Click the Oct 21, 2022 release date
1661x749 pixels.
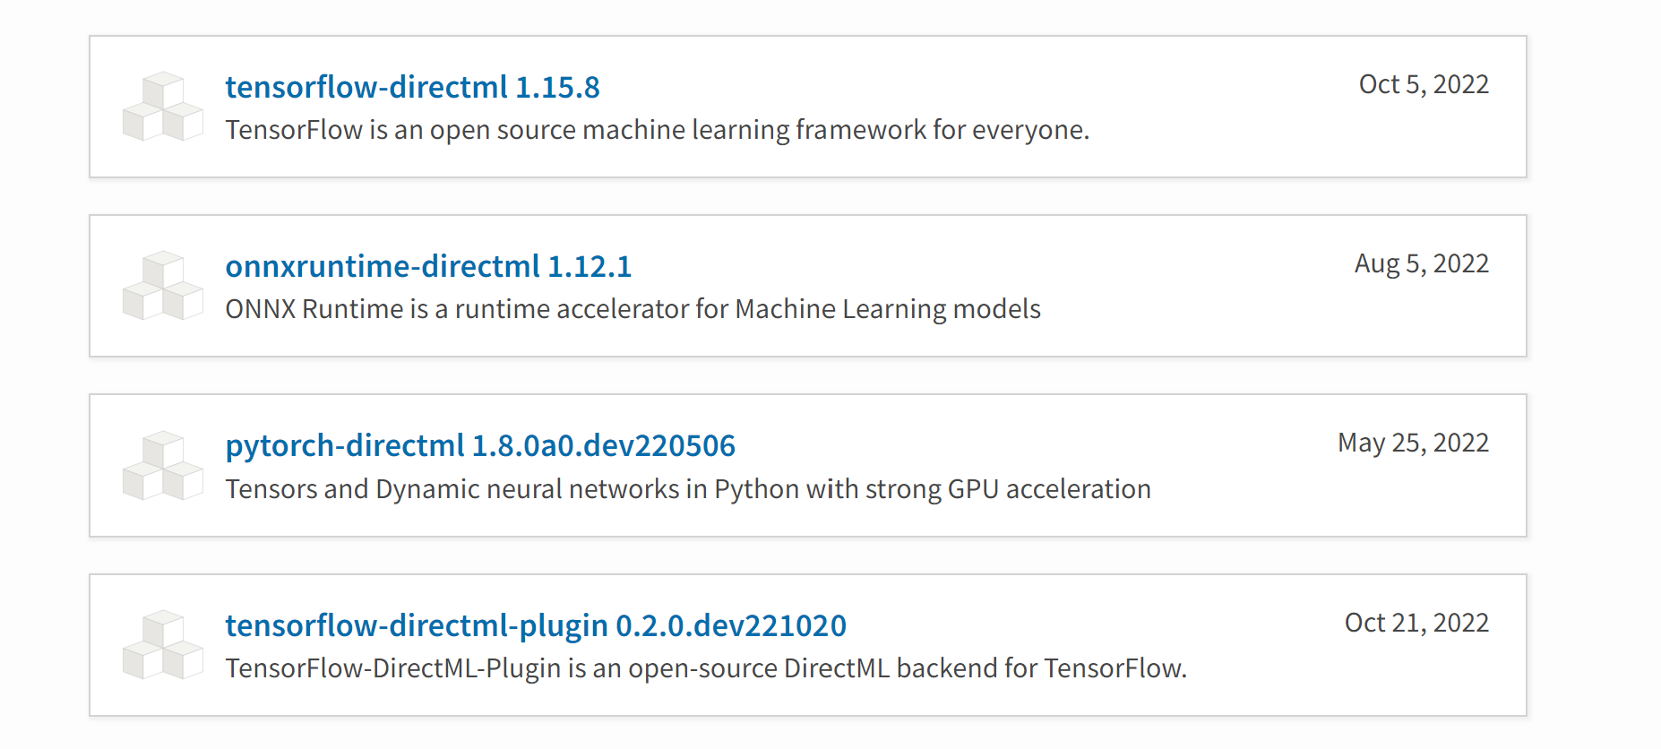(1416, 623)
